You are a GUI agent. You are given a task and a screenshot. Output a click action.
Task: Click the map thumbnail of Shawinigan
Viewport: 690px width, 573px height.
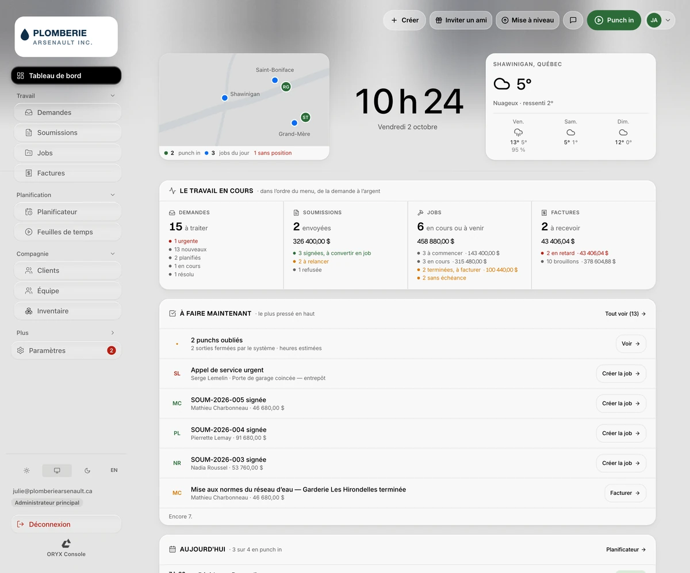(x=244, y=100)
